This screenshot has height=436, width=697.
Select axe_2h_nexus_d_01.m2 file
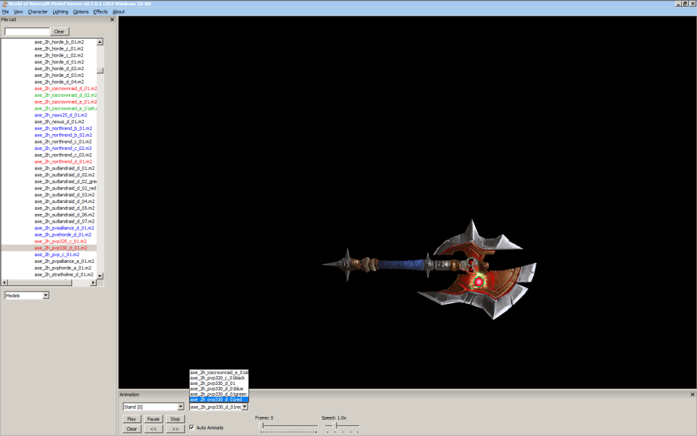(x=59, y=121)
